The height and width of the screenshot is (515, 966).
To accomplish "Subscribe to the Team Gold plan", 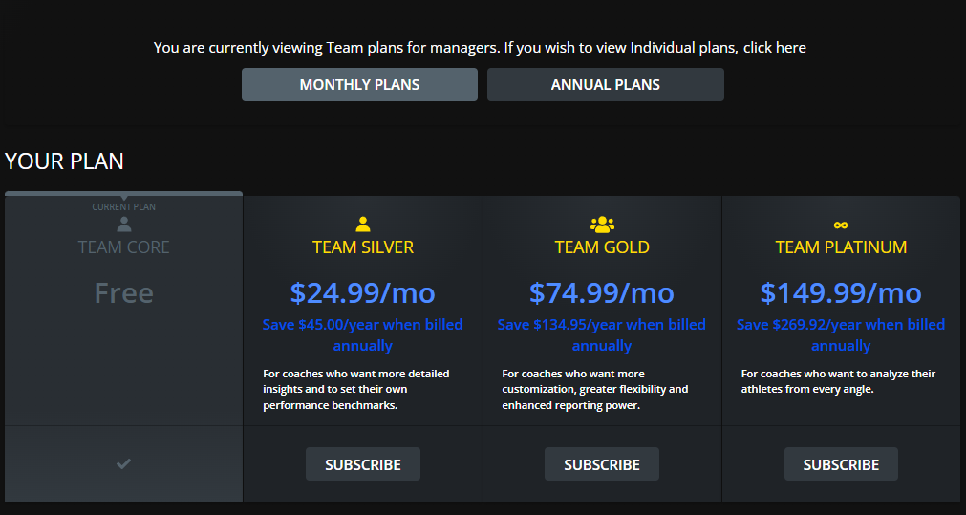I will click(602, 463).
